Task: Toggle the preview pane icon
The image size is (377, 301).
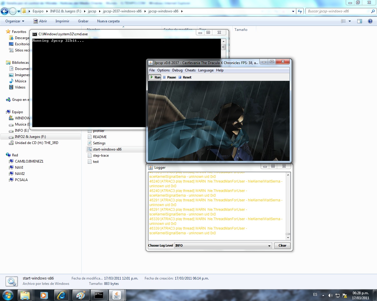Action: tap(360, 21)
